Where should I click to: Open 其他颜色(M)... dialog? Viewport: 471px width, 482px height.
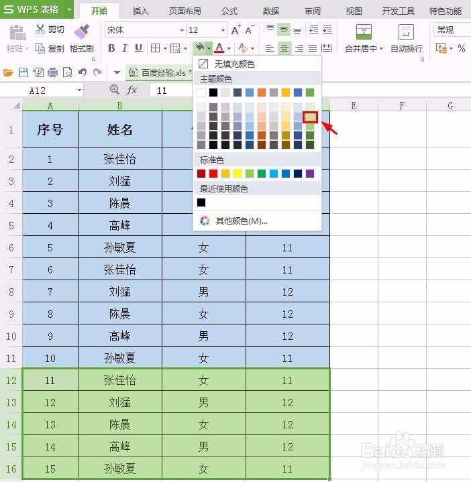click(x=257, y=221)
